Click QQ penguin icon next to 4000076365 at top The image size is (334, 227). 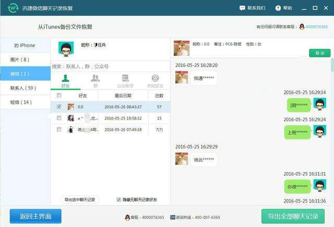coord(302,27)
